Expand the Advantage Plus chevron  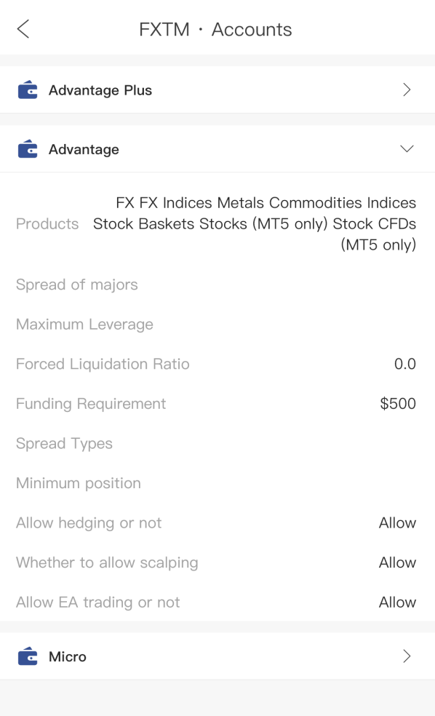(x=407, y=89)
